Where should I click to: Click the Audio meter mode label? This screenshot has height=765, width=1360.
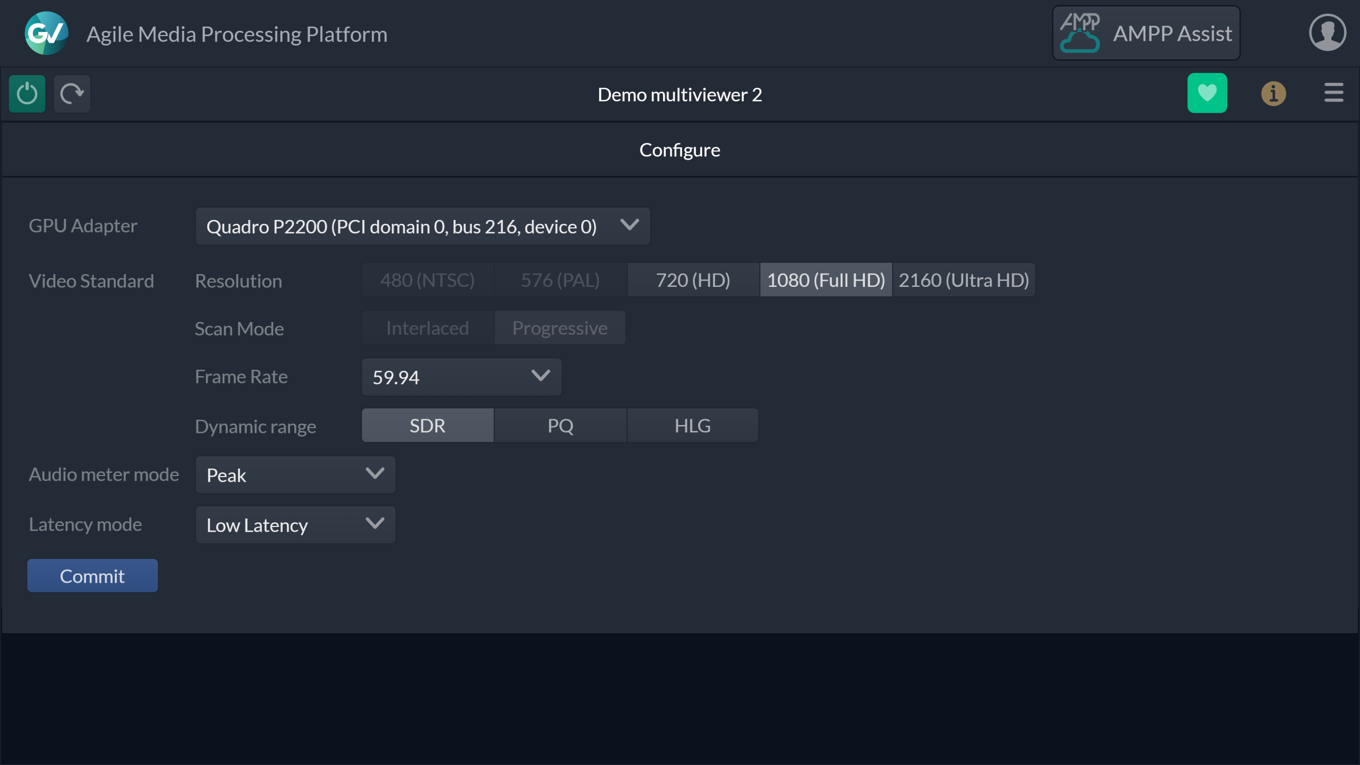(x=104, y=474)
